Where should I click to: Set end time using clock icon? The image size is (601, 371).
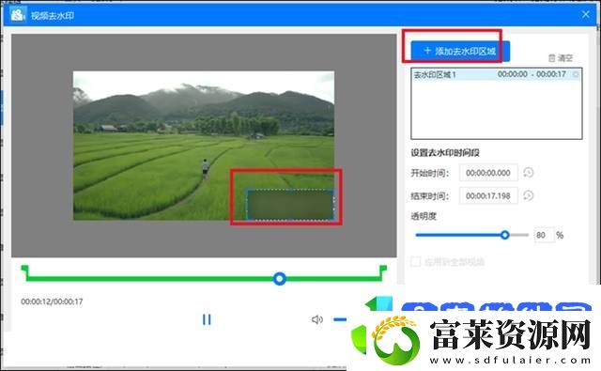[x=529, y=195]
